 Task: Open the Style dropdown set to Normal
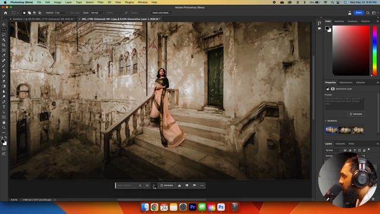(x=97, y=12)
